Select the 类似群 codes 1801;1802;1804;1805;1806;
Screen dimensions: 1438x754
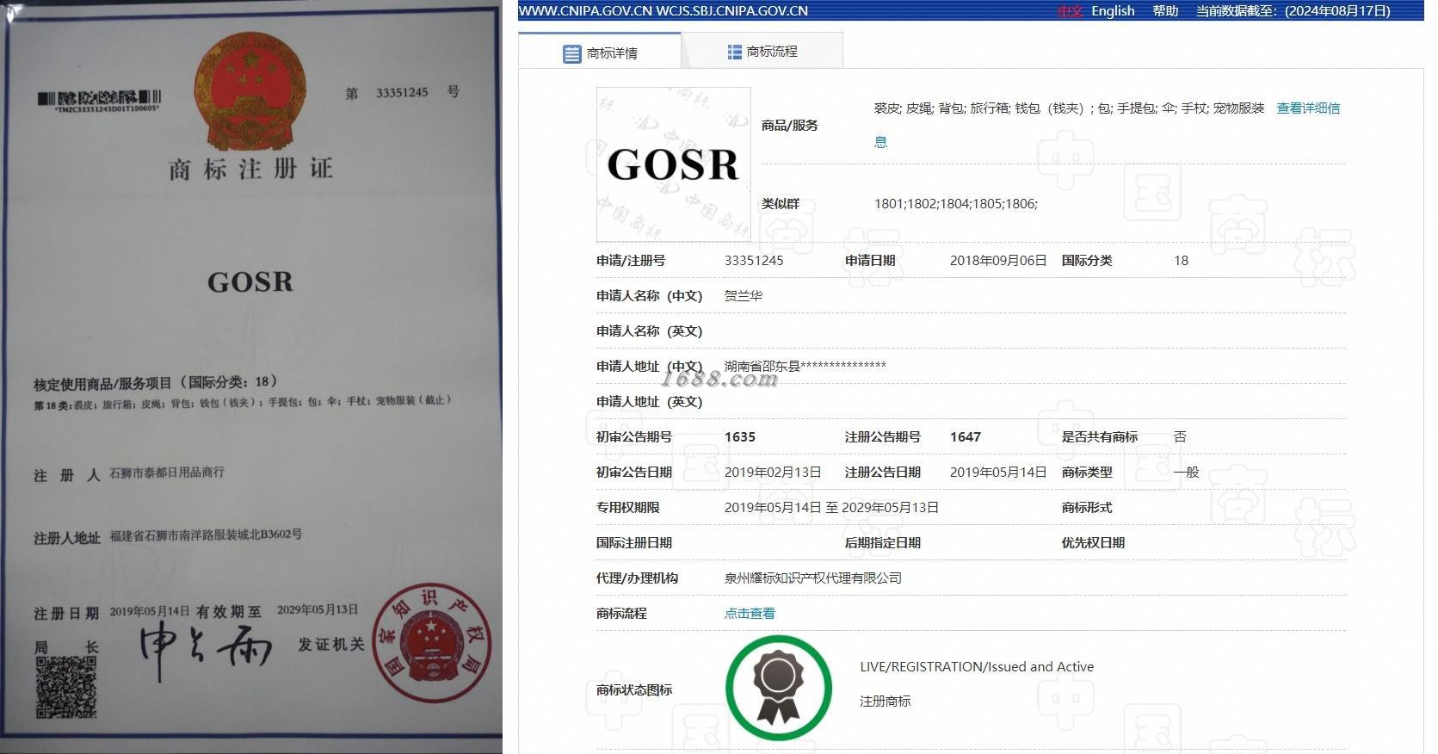(x=956, y=204)
